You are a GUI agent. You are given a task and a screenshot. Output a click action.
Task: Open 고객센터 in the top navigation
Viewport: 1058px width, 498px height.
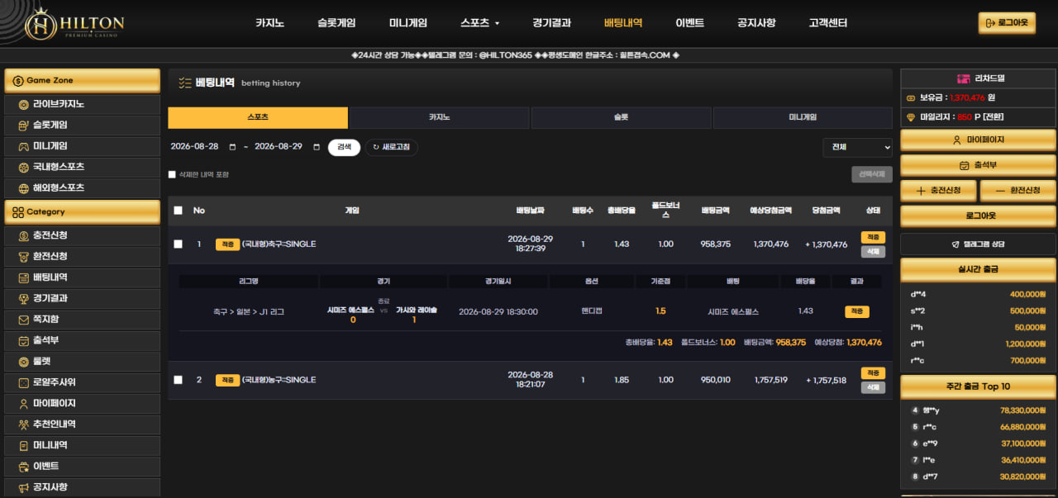(x=828, y=23)
